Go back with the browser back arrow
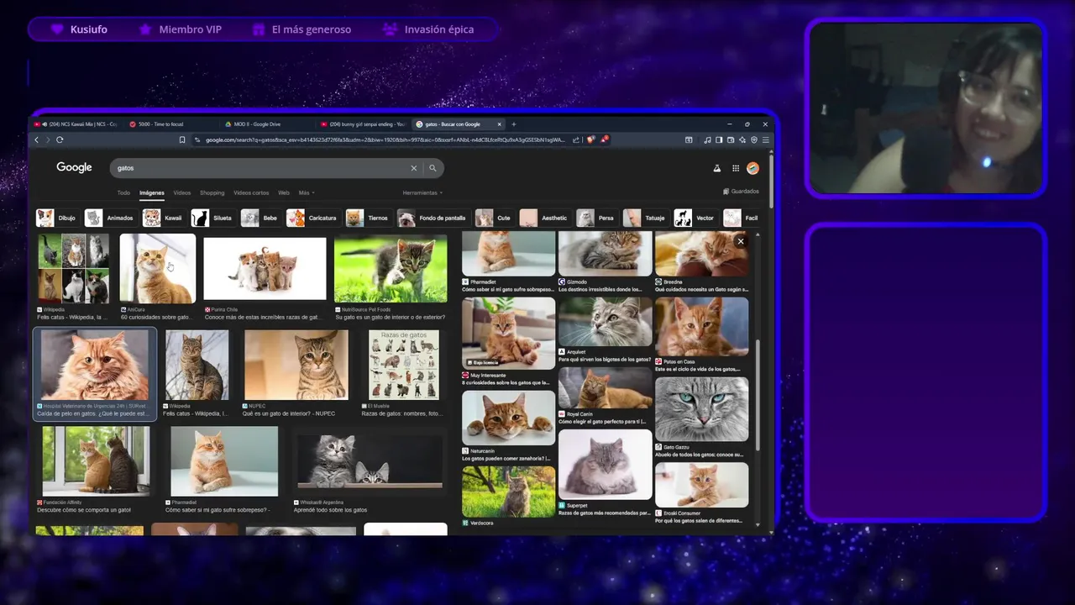Screen dimensions: 1075x605 point(36,139)
